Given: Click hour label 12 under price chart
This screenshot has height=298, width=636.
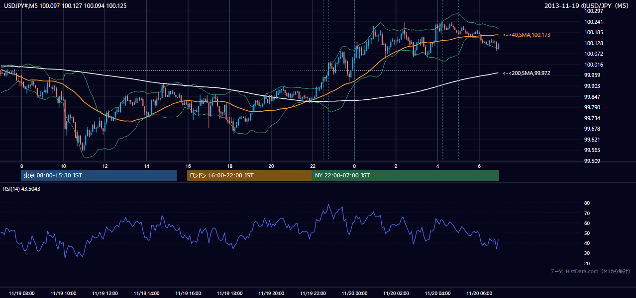Looking at the screenshot, I should pos(105,166).
